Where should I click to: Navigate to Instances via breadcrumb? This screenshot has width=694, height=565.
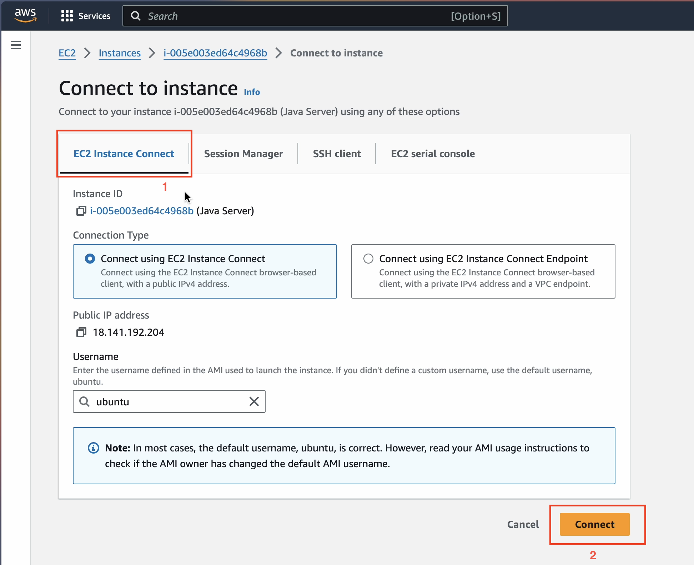coord(120,53)
